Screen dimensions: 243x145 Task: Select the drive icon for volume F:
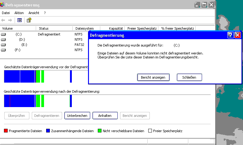click(x=3, y=50)
